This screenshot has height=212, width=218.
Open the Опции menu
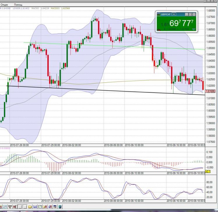[4, 5]
